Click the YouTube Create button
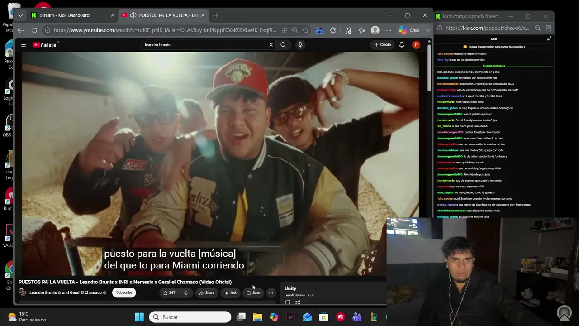Screen dimensions: 579x326 click(x=383, y=45)
